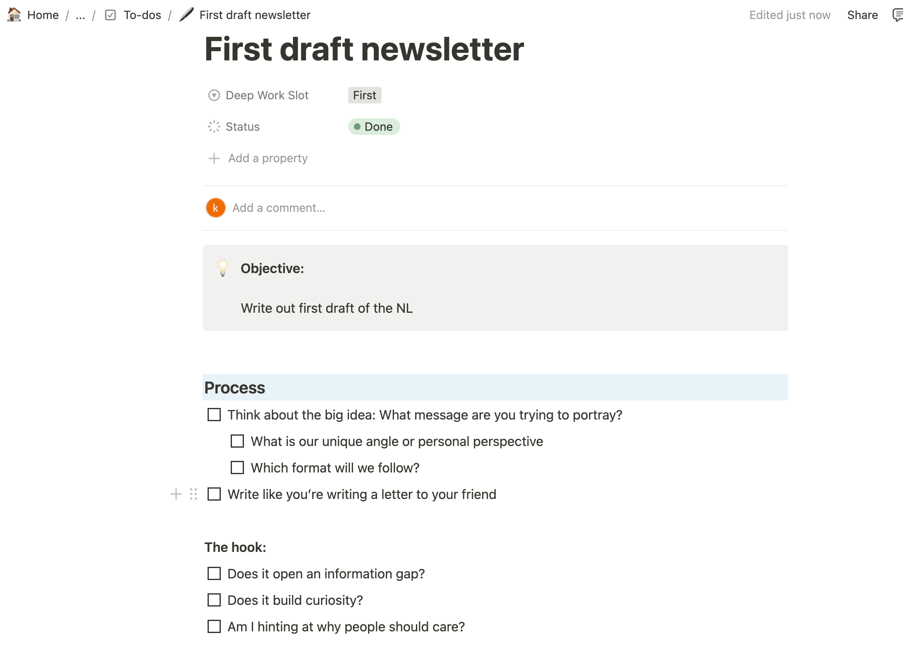Click the orange k user avatar

coord(216,208)
